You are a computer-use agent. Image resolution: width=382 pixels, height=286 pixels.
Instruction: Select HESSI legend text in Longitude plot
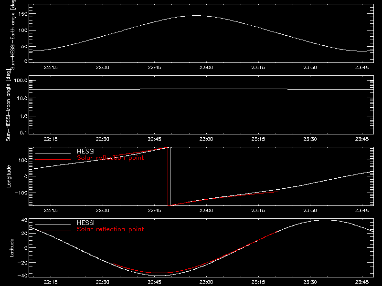[x=85, y=151]
